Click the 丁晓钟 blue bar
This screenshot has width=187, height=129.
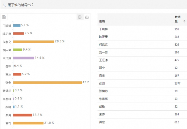(x=17, y=25)
